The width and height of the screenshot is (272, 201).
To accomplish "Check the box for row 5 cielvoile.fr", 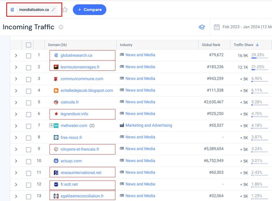I will click(x=29, y=103).
